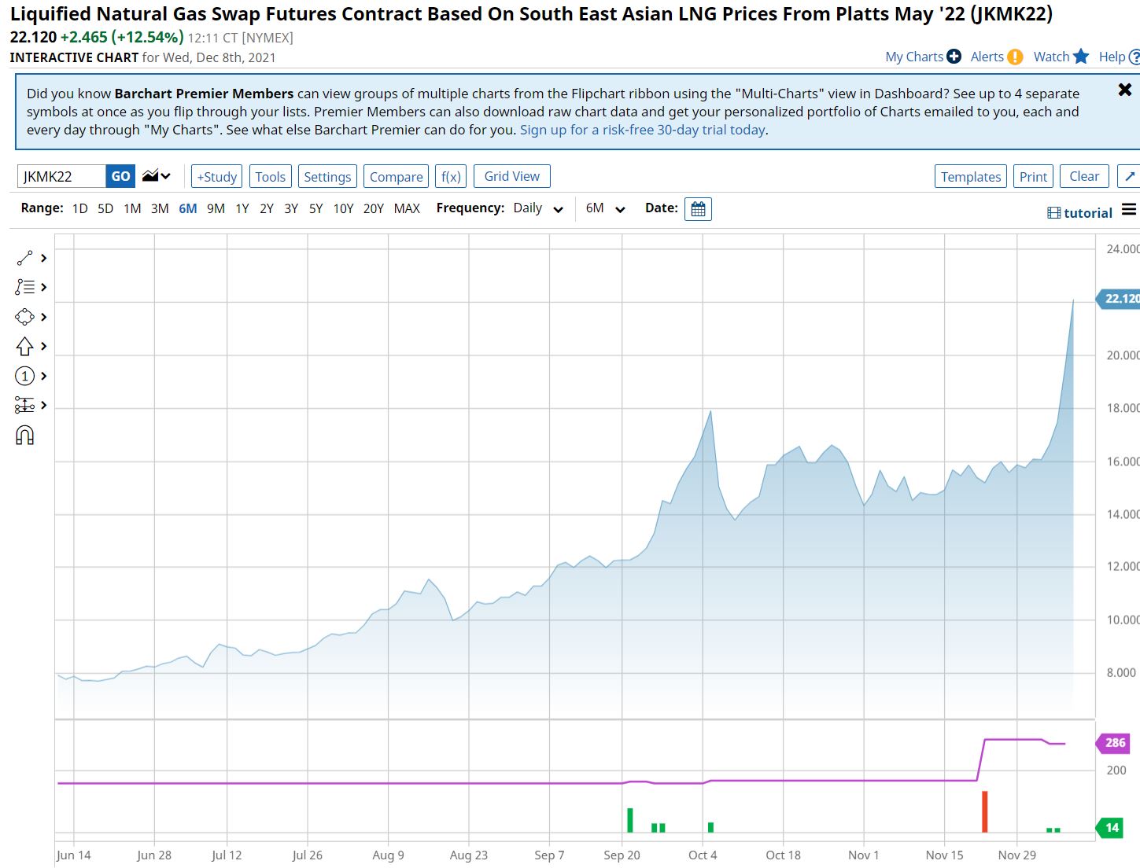Click the Alerts exclamation icon

[1016, 57]
